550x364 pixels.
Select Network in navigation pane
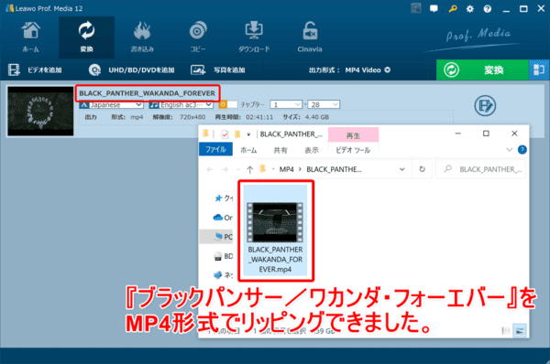pos(224,275)
